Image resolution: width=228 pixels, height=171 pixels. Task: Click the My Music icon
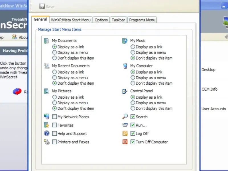click(125, 41)
